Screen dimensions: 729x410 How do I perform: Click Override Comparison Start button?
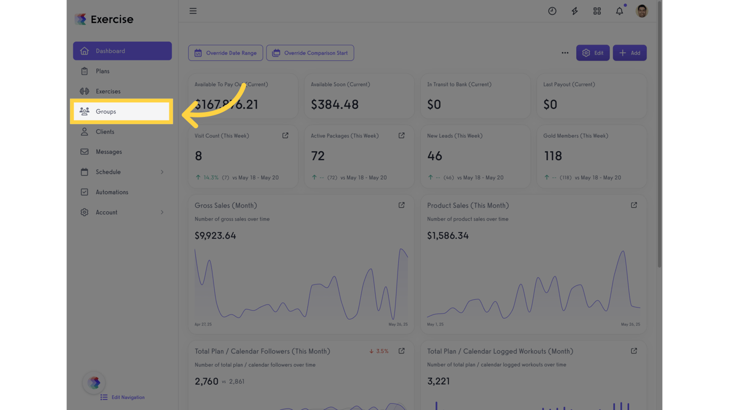point(310,53)
